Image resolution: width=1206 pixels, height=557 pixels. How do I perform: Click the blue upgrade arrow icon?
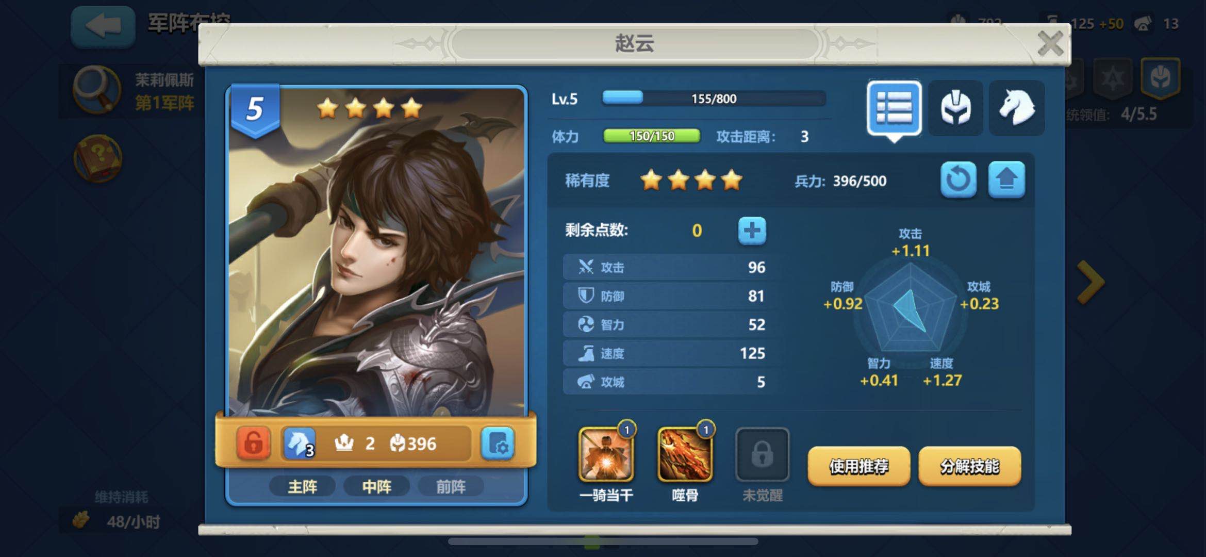(1006, 180)
